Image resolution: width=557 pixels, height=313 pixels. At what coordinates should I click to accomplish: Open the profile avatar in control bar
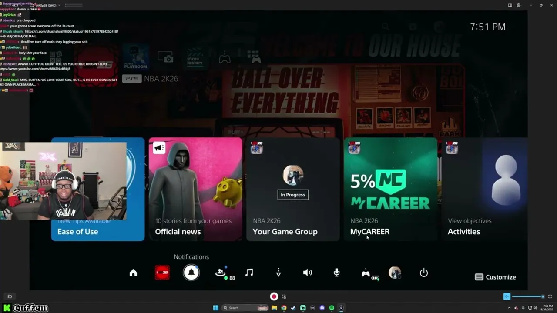pyautogui.click(x=395, y=273)
